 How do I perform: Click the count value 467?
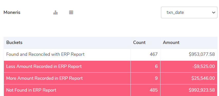pyautogui.click(x=154, y=54)
